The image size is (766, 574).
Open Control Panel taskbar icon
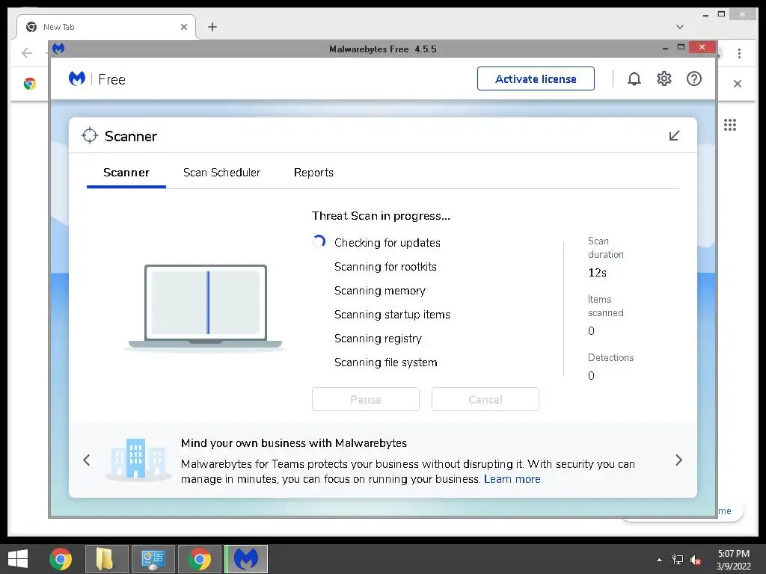pyautogui.click(x=153, y=559)
